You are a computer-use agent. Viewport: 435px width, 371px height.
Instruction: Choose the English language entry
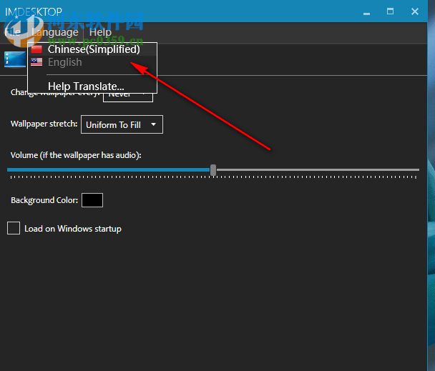click(x=92, y=62)
